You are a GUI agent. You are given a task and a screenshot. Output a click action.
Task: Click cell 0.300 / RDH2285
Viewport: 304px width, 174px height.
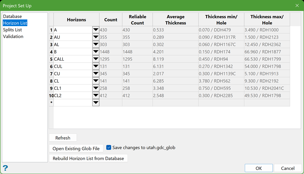221,96
